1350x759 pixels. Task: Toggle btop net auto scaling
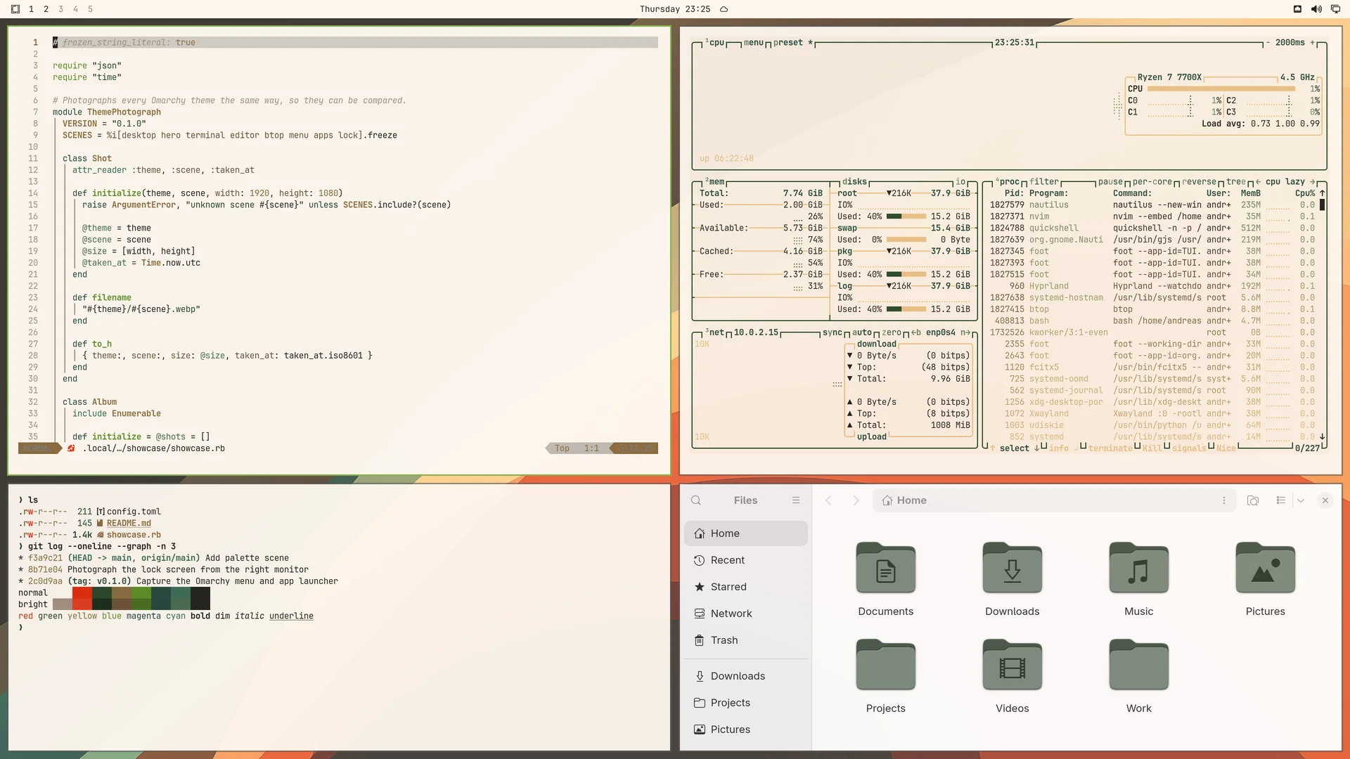[x=862, y=333]
